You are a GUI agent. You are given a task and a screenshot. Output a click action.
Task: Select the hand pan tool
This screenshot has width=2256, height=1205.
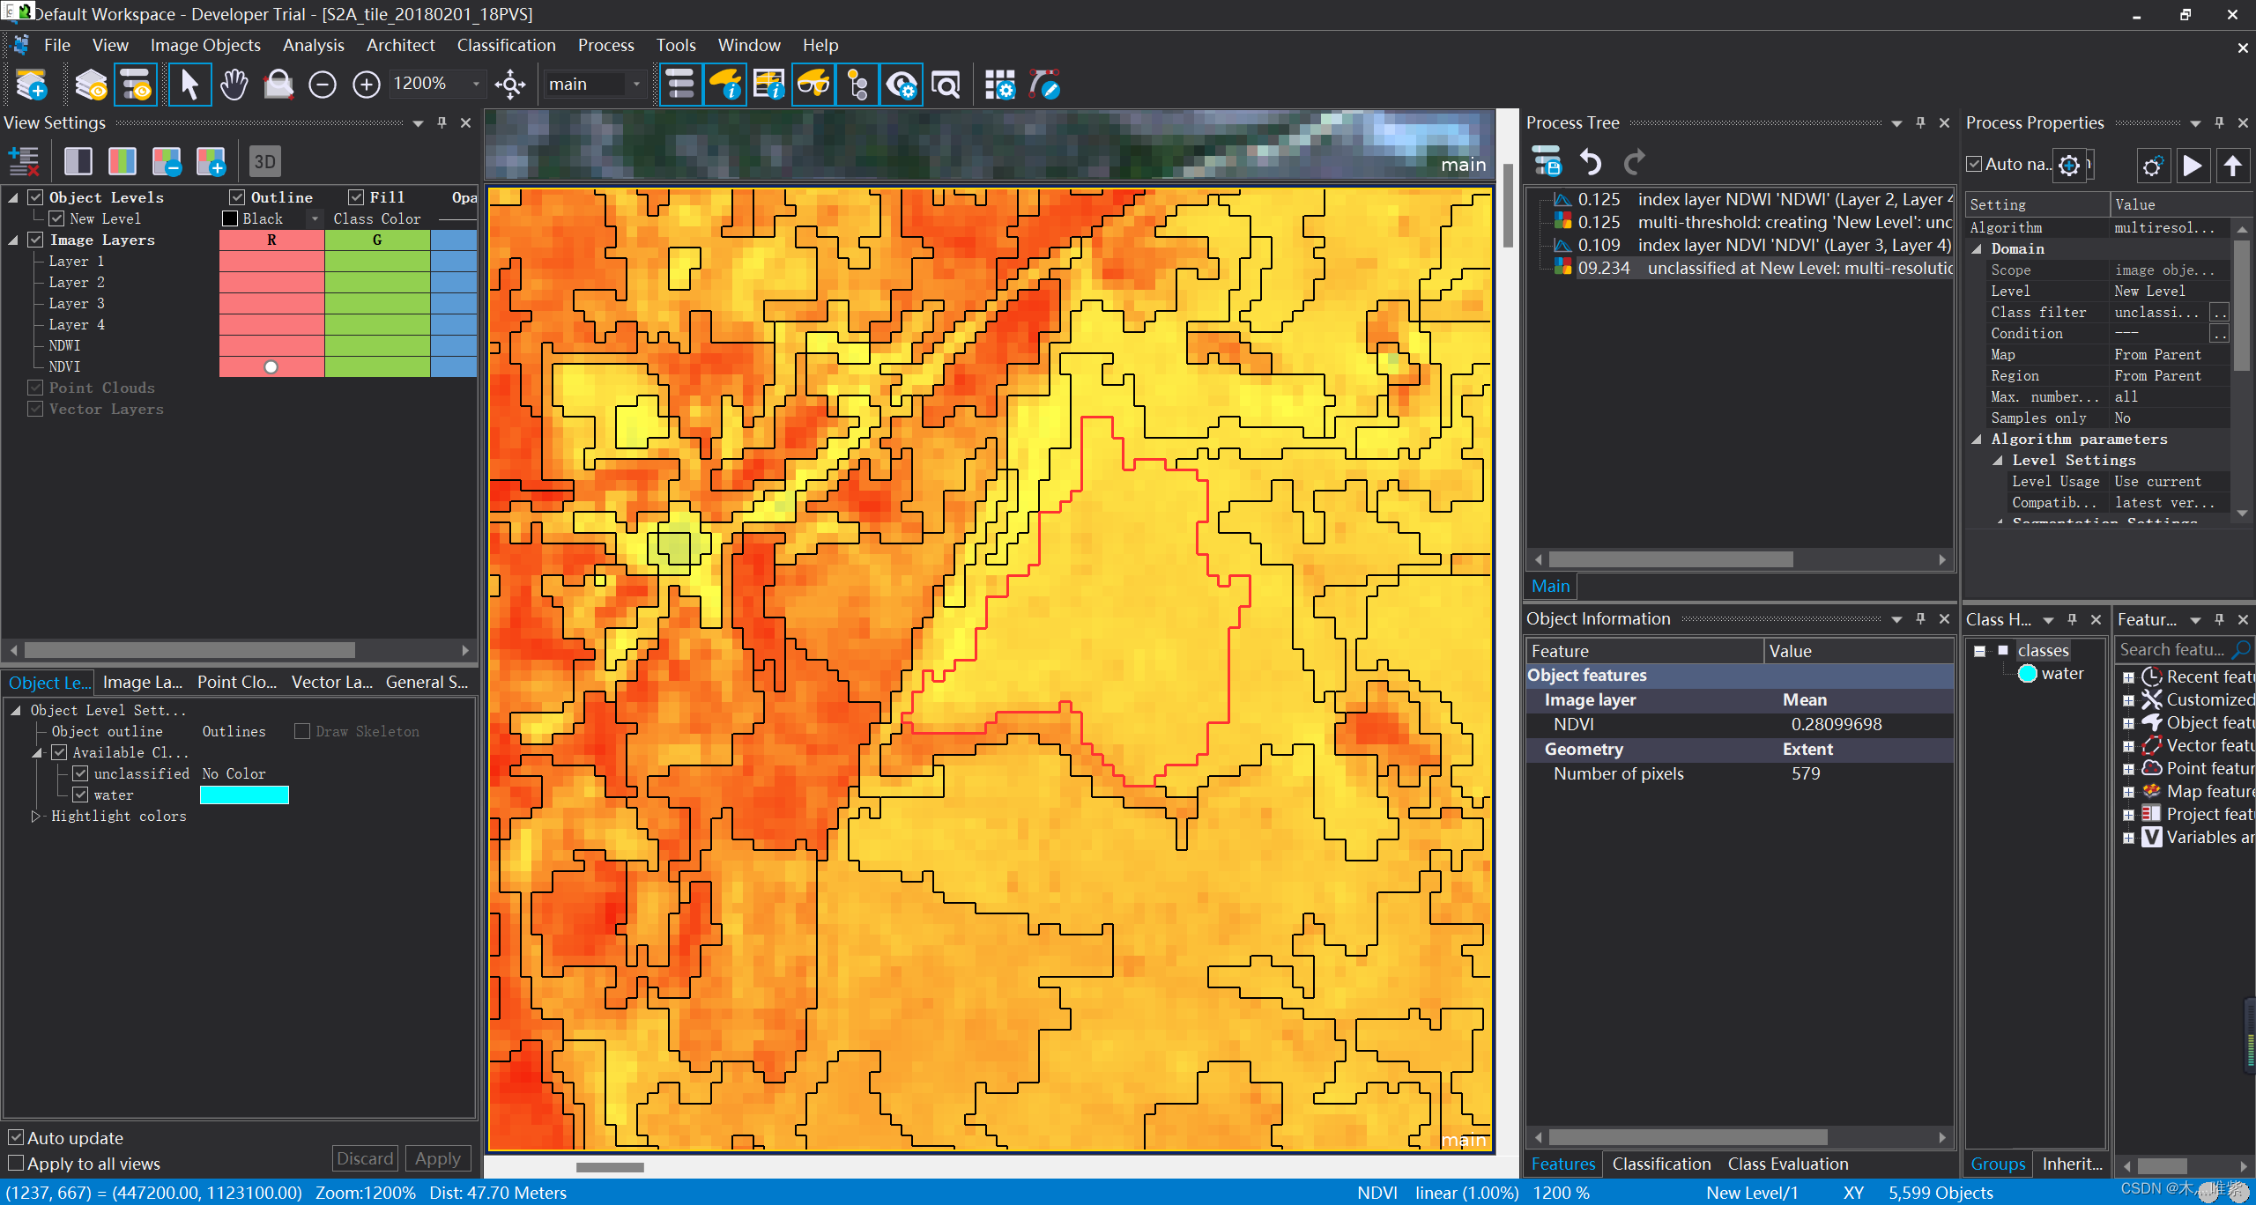pyautogui.click(x=234, y=85)
